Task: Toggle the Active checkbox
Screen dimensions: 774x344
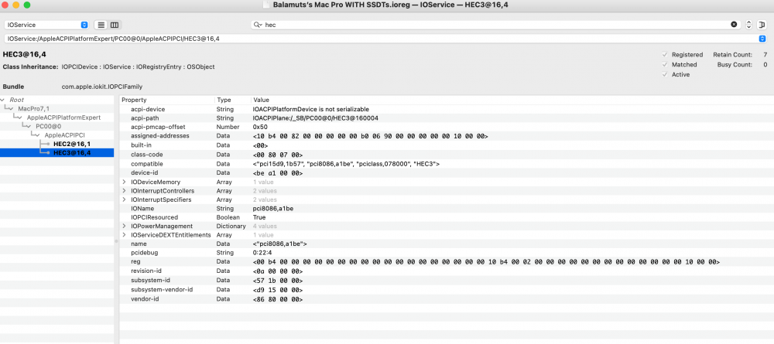Action: pyautogui.click(x=664, y=74)
